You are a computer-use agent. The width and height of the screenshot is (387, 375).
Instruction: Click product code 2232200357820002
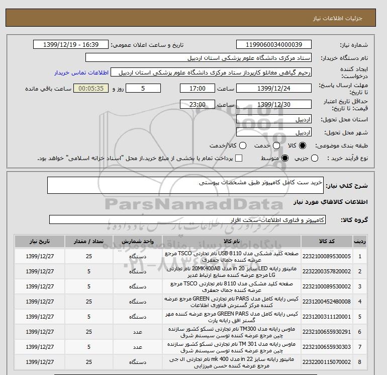tap(327, 271)
